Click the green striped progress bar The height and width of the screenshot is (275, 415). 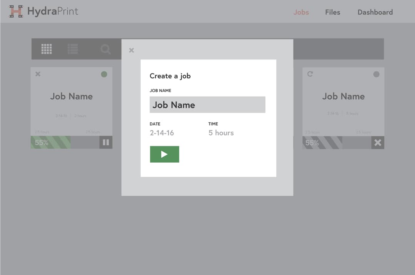pos(51,143)
